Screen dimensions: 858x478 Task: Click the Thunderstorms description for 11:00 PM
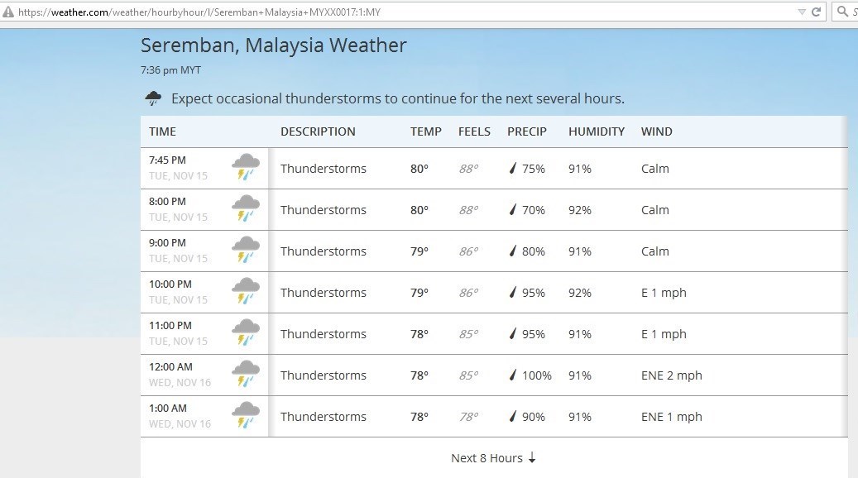323,334
